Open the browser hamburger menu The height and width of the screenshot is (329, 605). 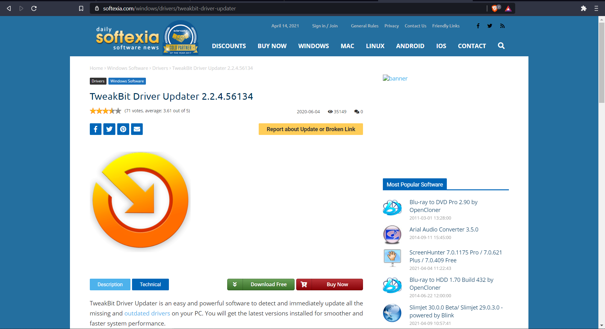pos(596,8)
